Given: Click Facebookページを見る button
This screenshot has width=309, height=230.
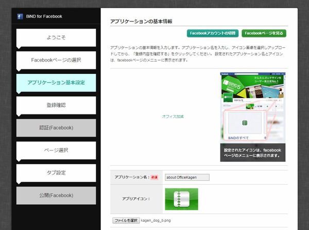Looking at the screenshot, I should [x=264, y=33].
